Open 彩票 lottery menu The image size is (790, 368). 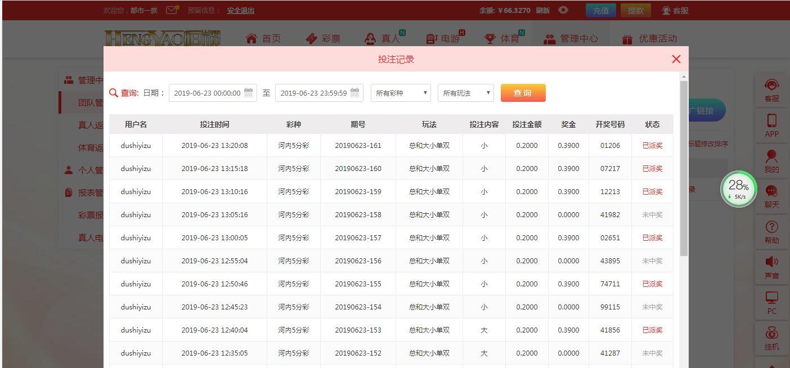(x=324, y=38)
